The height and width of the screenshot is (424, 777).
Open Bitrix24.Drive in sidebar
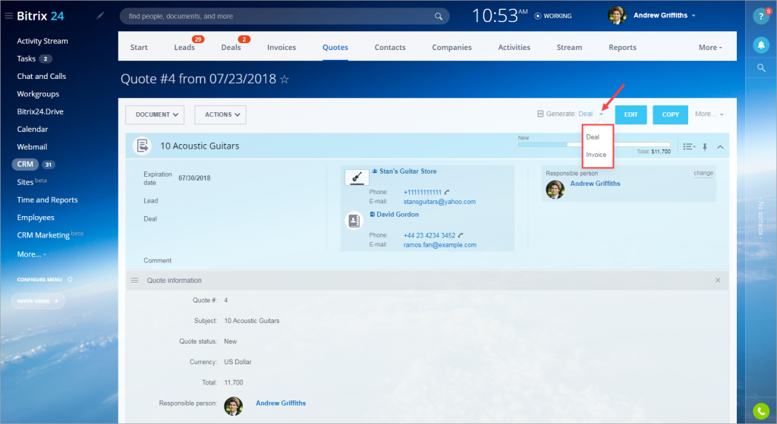[40, 111]
